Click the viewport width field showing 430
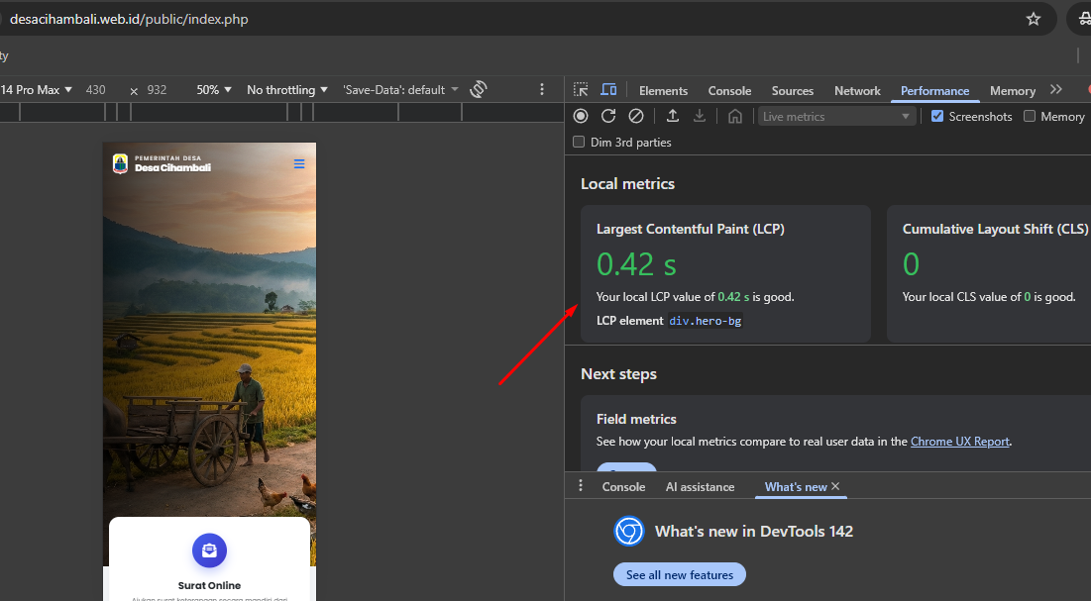 coord(96,90)
